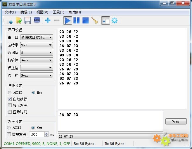Enable the 显示发送 checkbox
The image size is (192, 149).
point(17,105)
